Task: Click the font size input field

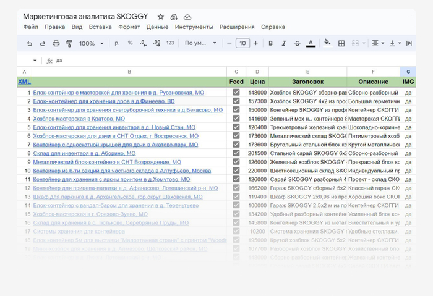Action: 242,44
